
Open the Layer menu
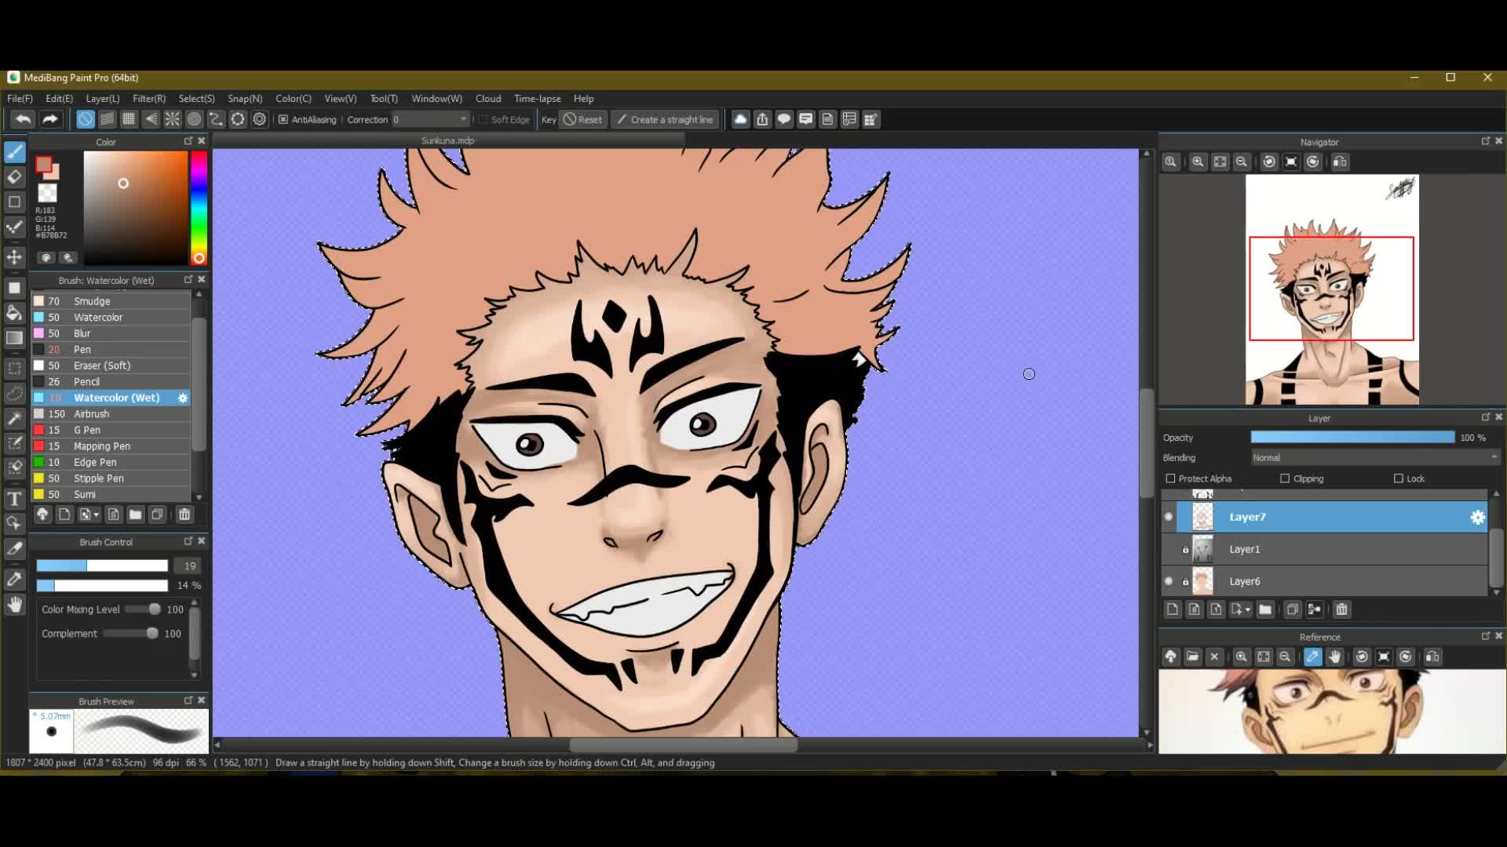[x=103, y=99]
